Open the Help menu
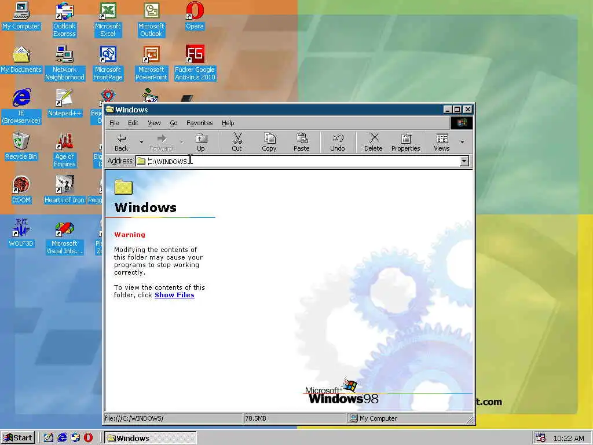593x445 pixels. click(x=228, y=123)
